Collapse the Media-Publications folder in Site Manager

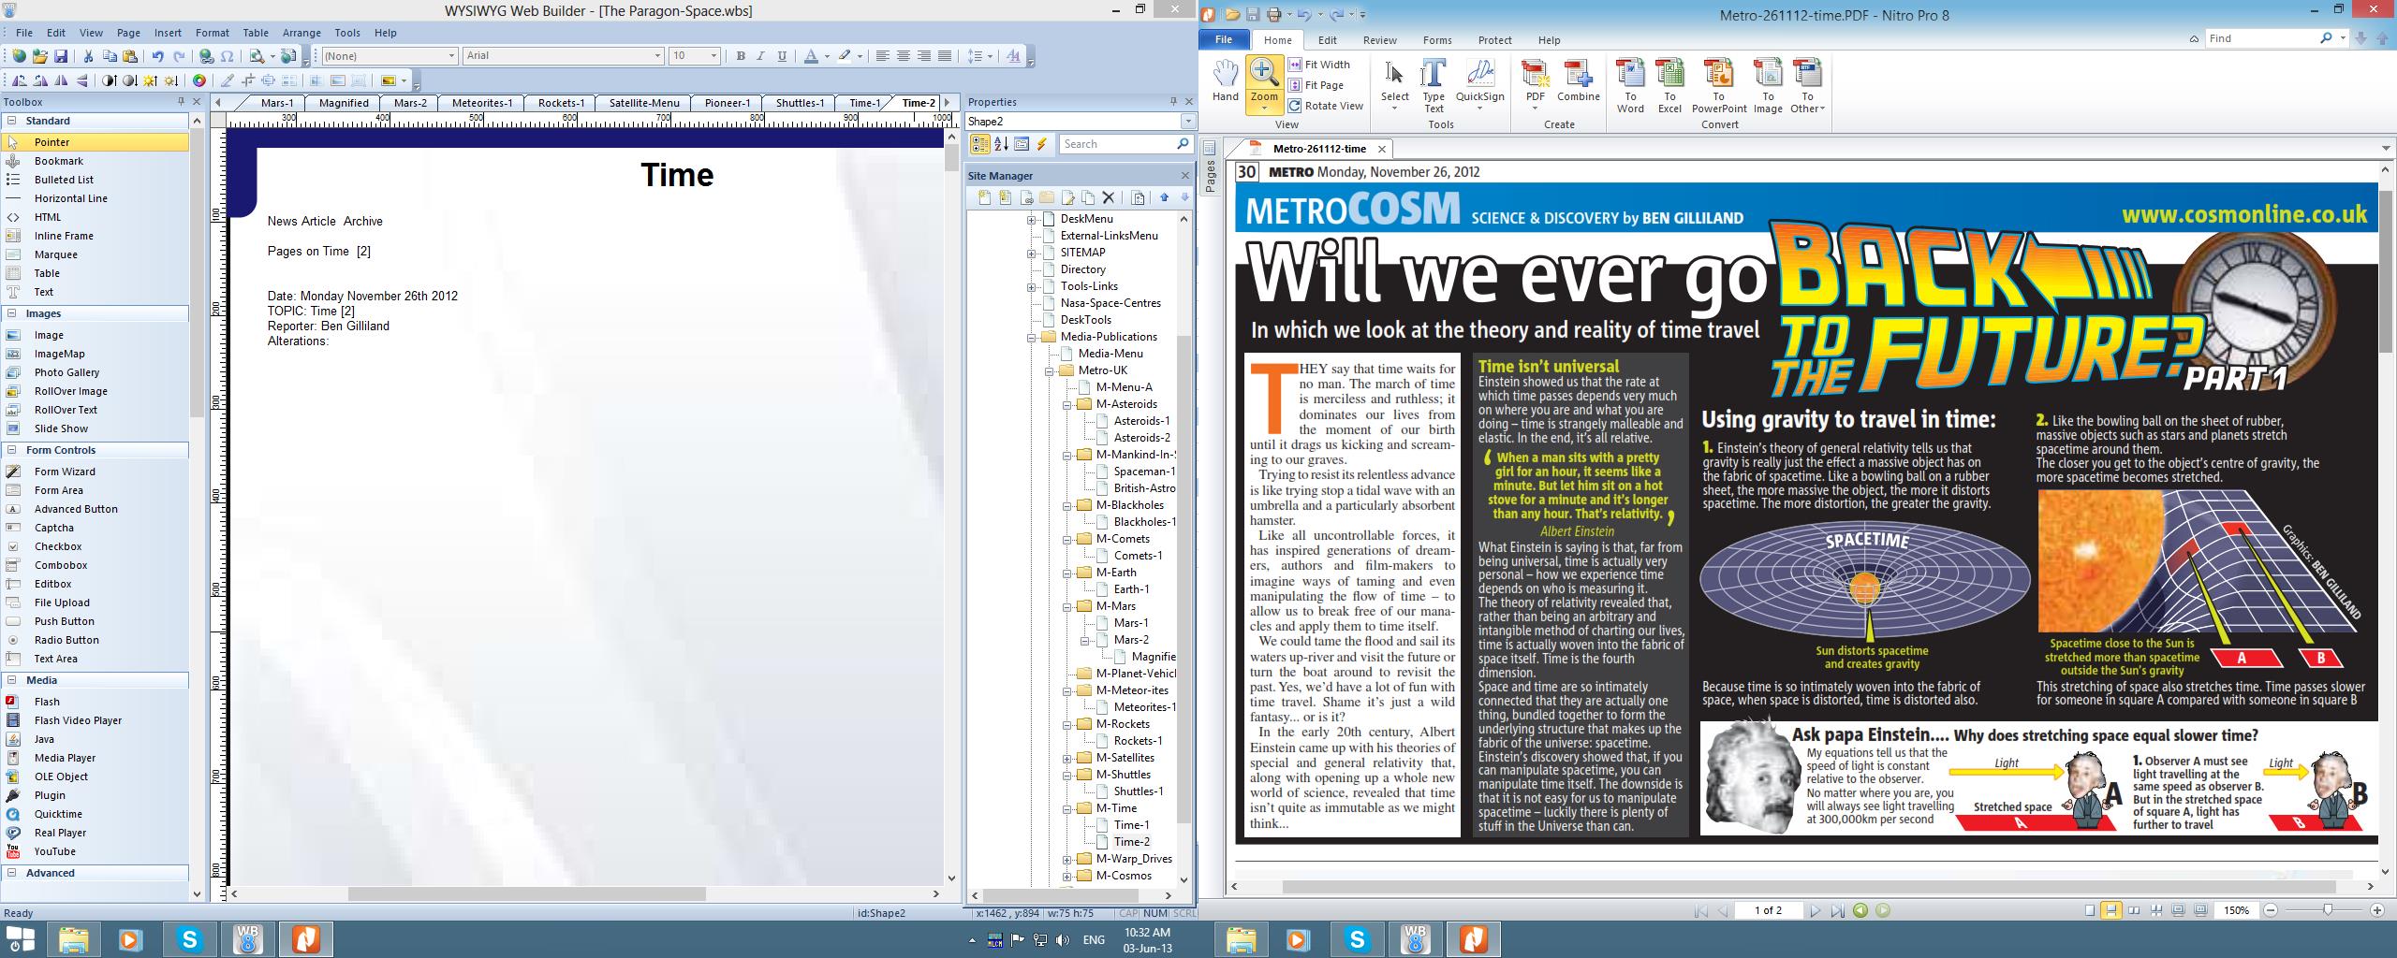[1032, 337]
